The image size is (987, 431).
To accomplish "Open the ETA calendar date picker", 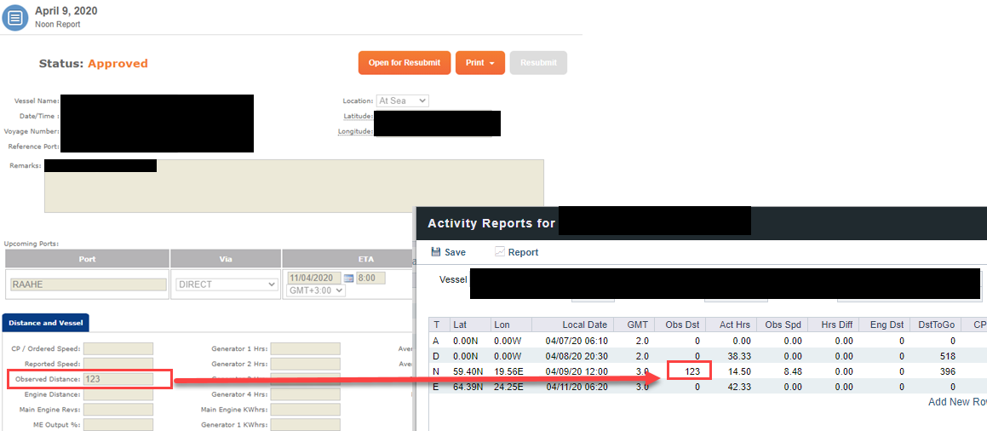I will pyautogui.click(x=347, y=279).
